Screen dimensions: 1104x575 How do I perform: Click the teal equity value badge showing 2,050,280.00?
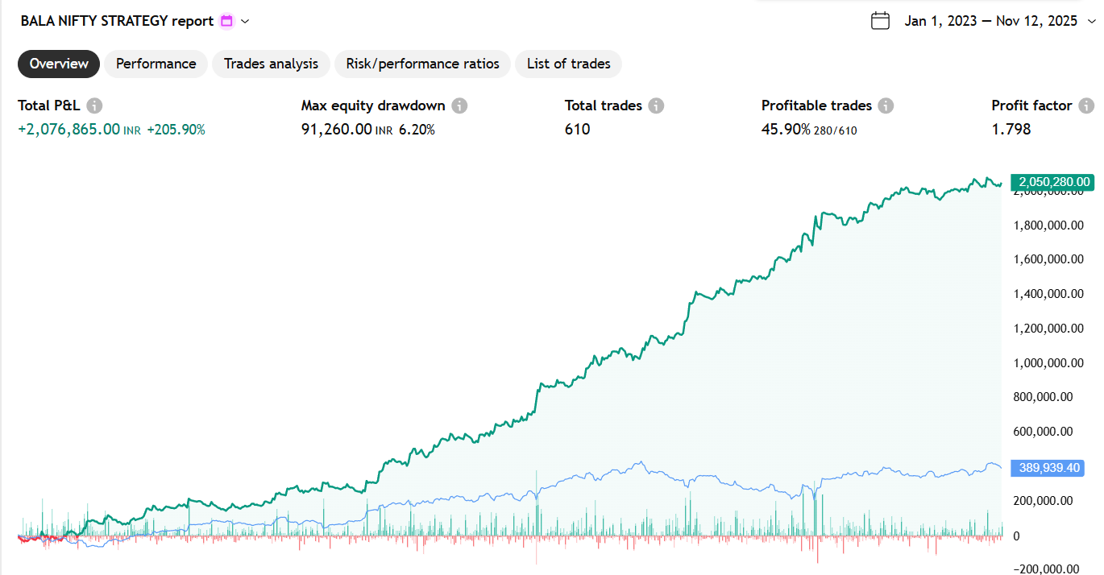tap(1052, 182)
